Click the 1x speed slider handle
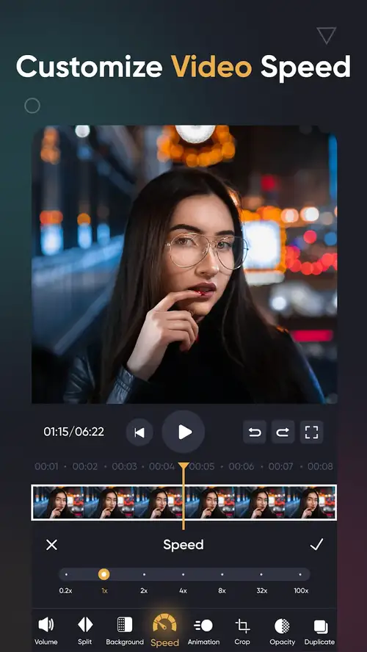Viewport: 367px width, 652px height. (x=104, y=575)
